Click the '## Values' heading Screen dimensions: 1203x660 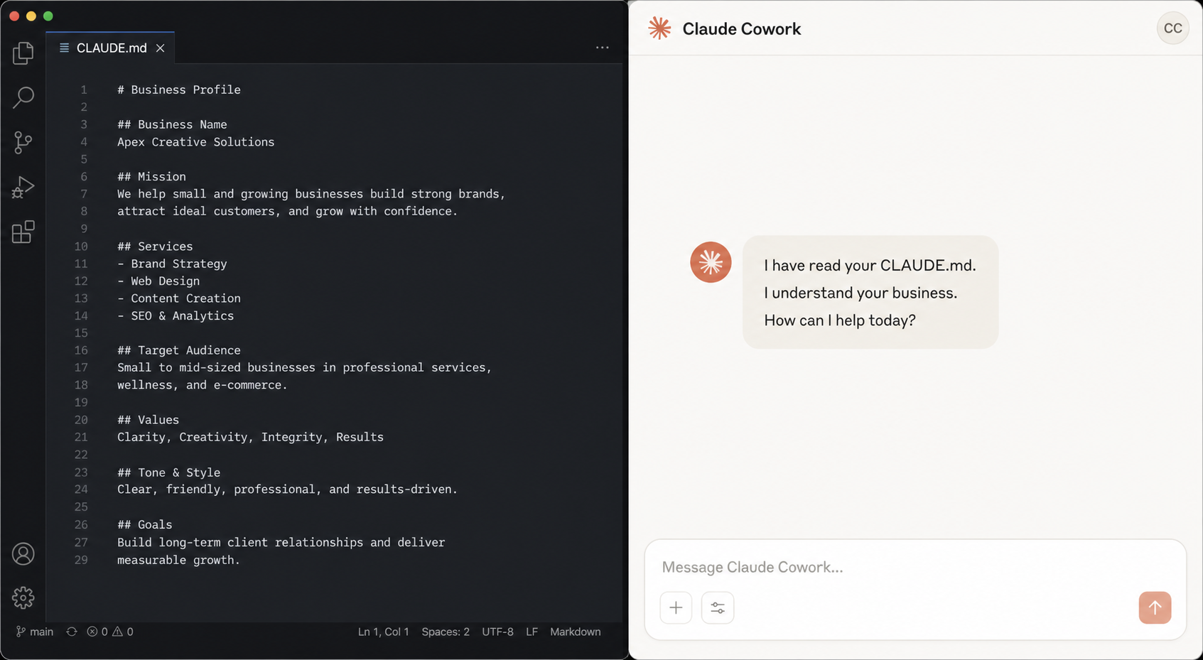tap(148, 420)
